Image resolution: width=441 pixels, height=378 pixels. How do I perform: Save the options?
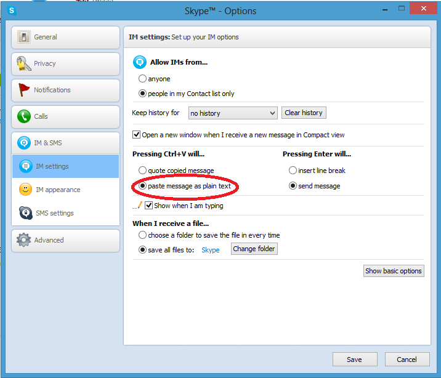pyautogui.click(x=355, y=360)
